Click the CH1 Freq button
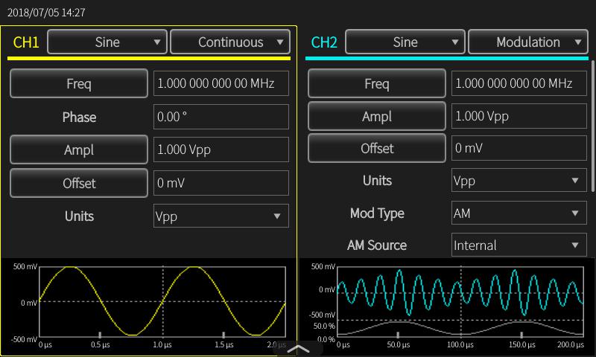 click(x=79, y=83)
